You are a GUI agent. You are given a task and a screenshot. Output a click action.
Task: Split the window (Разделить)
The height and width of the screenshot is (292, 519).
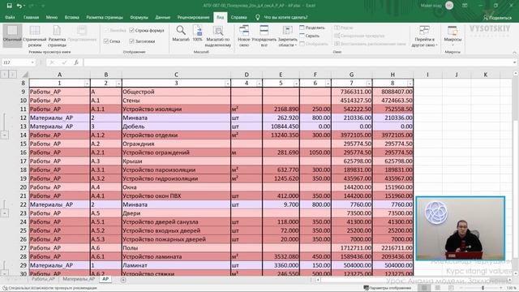[311, 28]
